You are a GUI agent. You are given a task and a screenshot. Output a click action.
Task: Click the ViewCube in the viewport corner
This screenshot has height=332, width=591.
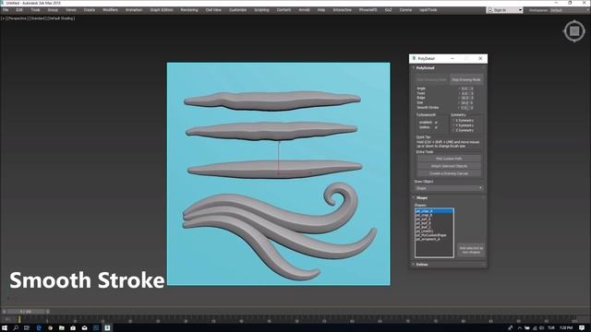pos(574,31)
